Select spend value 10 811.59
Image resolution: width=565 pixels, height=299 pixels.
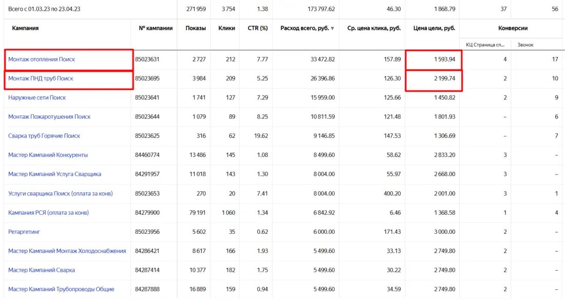(324, 116)
